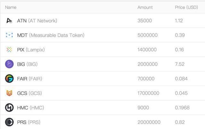Sort by the Price (USD) column header
The image size is (205, 129).
point(186,7)
